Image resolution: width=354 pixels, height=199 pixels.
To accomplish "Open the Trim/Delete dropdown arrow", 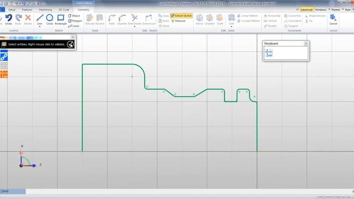I will (134, 27).
